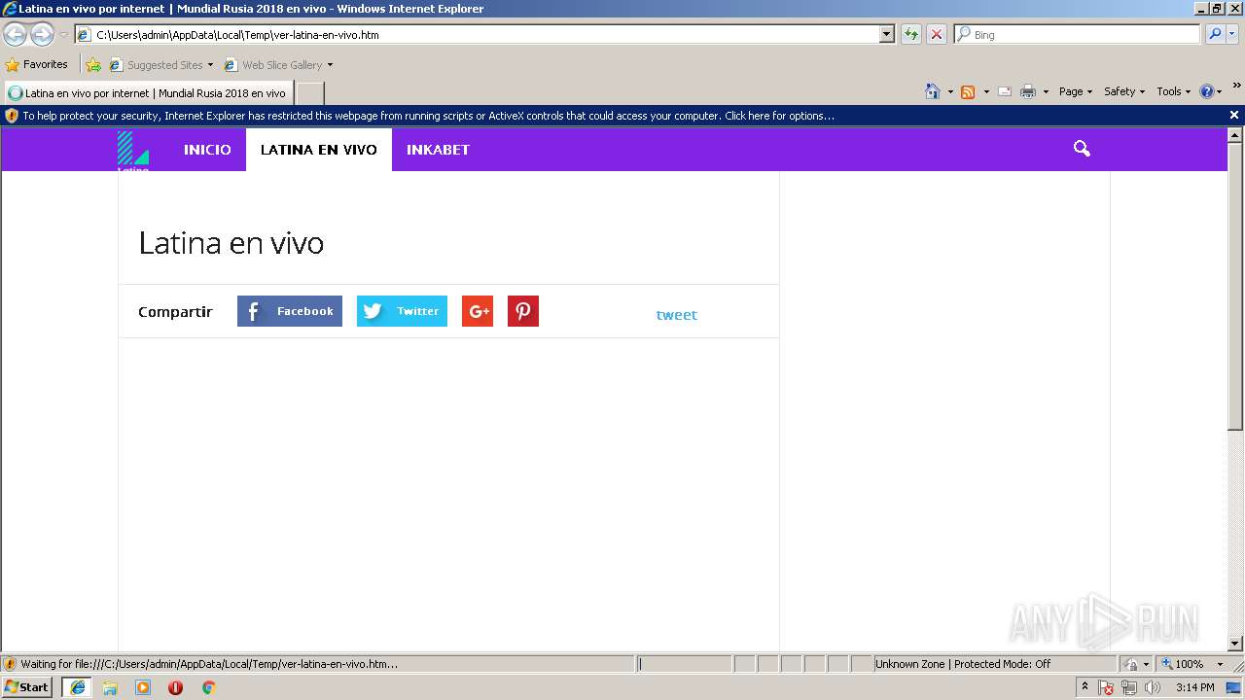This screenshot has width=1245, height=700.
Task: Click the website search magnifier icon
Action: point(1082,149)
